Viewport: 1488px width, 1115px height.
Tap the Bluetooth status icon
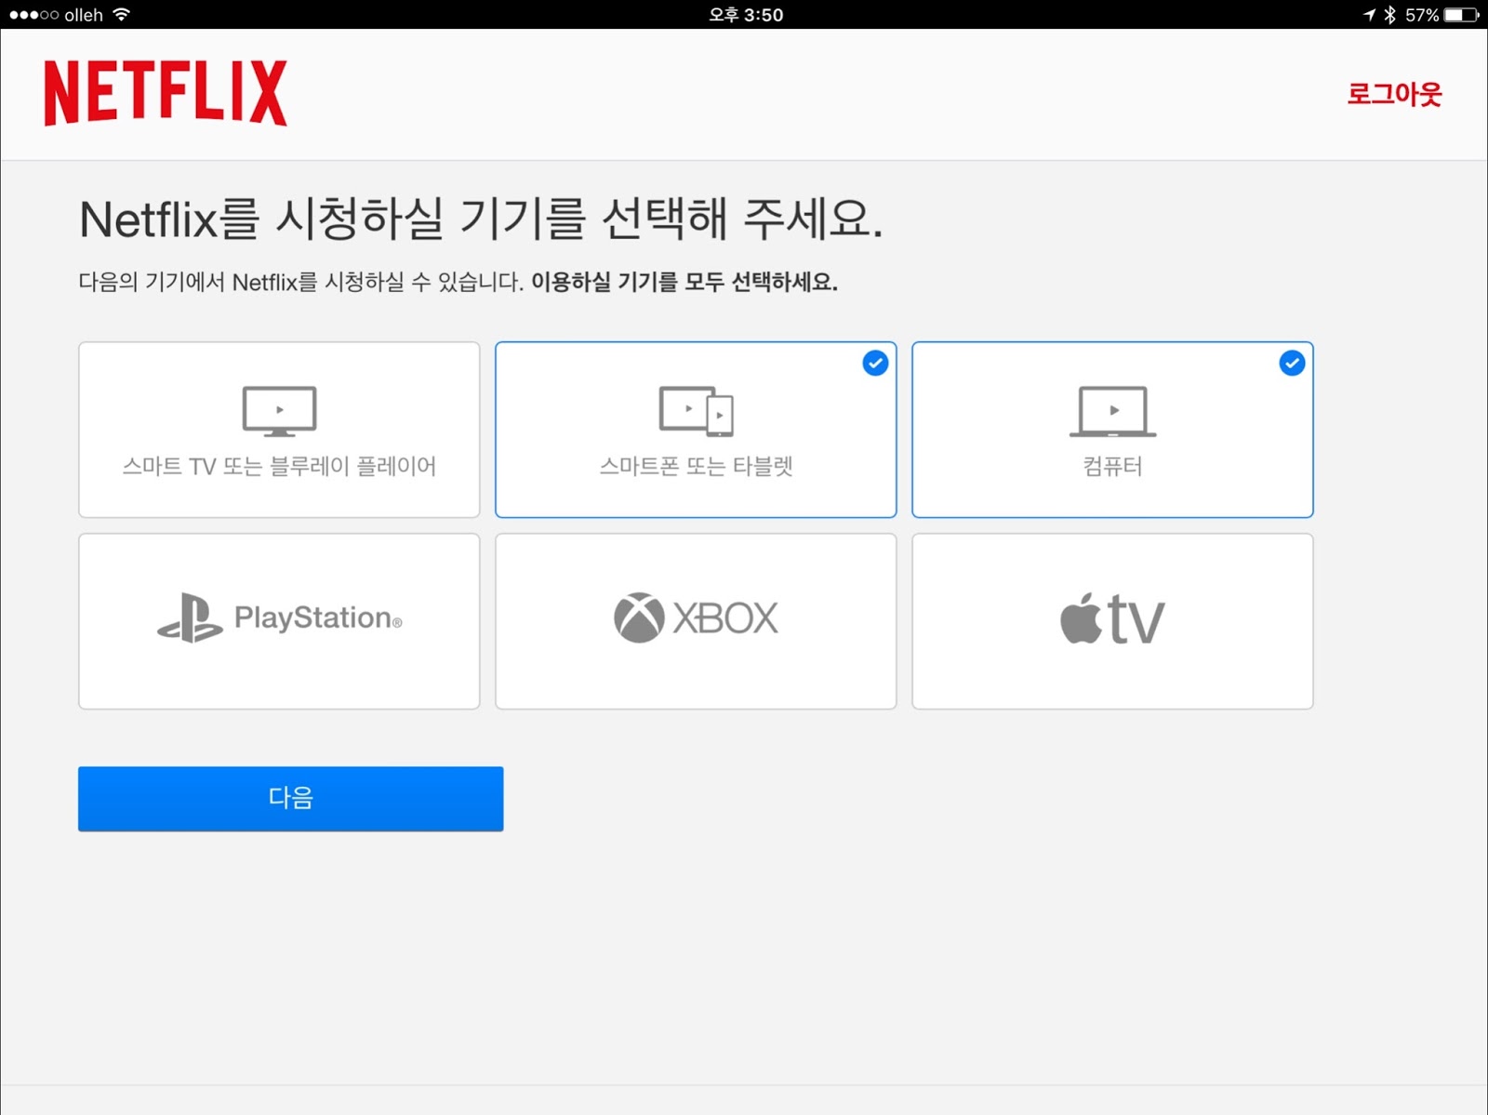(x=1390, y=15)
